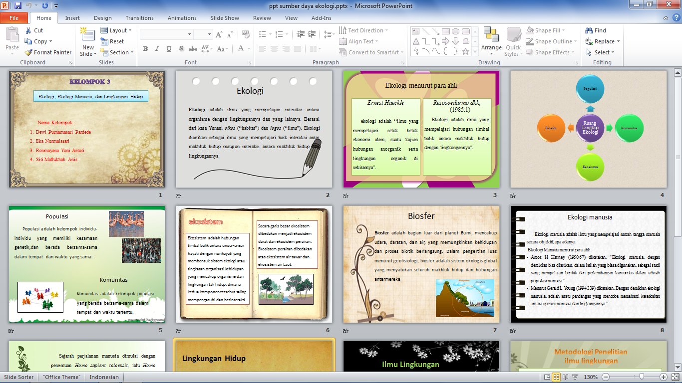
Task: Increase font size with Grow Font
Action: [219, 34]
